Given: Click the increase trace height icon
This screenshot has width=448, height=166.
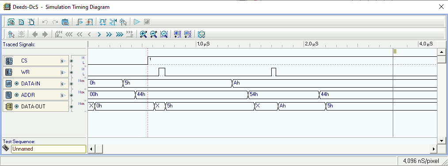Looking at the screenshot, I should pyautogui.click(x=178, y=34).
